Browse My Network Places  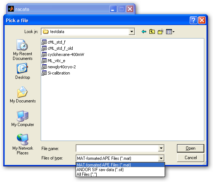point(23,144)
